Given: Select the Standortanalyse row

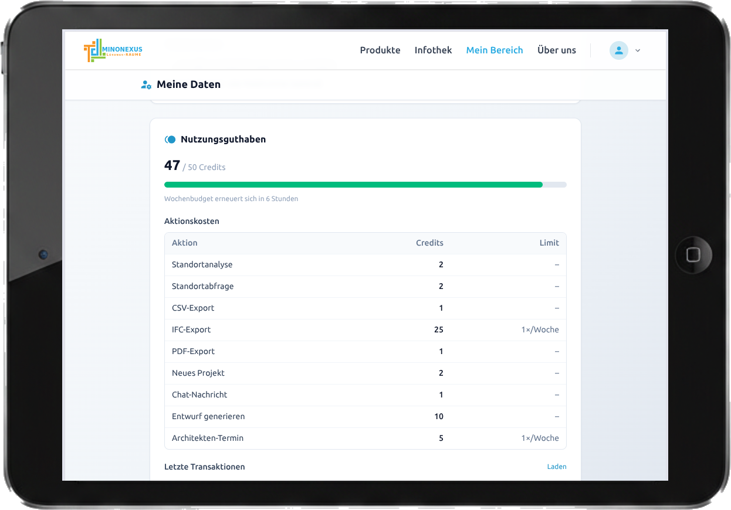Looking at the screenshot, I should pyautogui.click(x=365, y=264).
